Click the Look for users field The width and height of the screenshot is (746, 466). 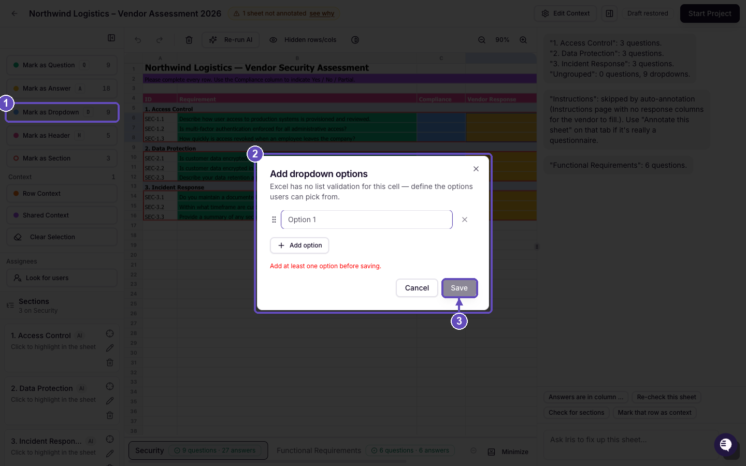click(62, 278)
